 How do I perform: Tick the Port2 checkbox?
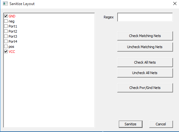click(6, 31)
